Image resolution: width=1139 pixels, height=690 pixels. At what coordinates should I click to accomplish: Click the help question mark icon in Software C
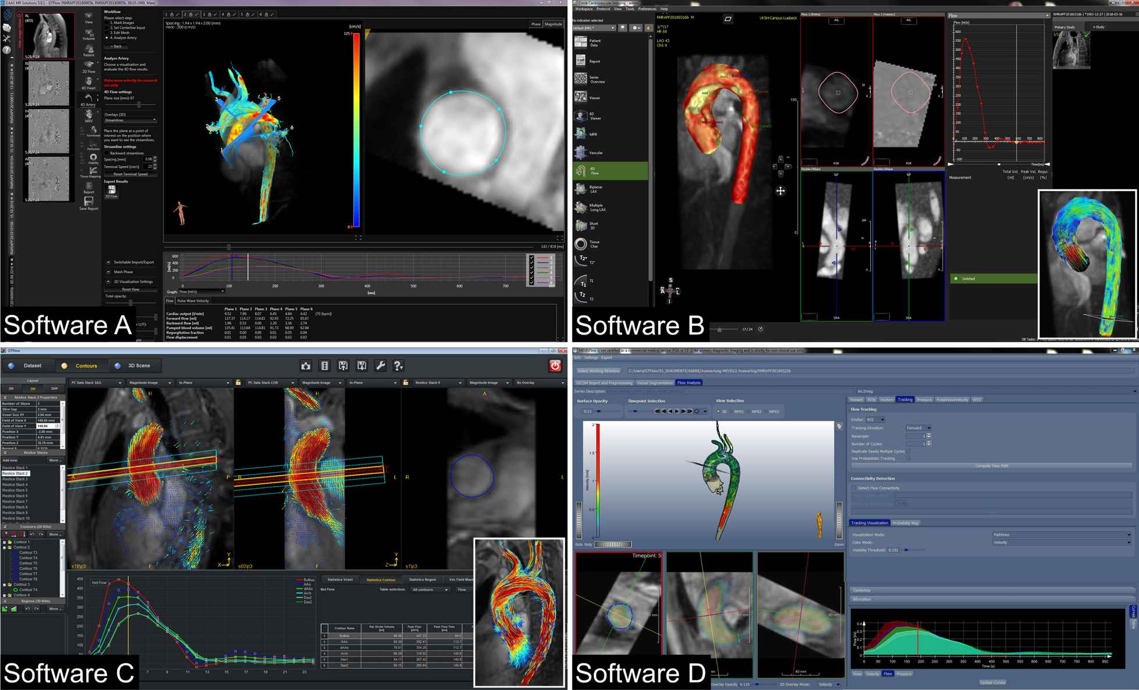(398, 365)
